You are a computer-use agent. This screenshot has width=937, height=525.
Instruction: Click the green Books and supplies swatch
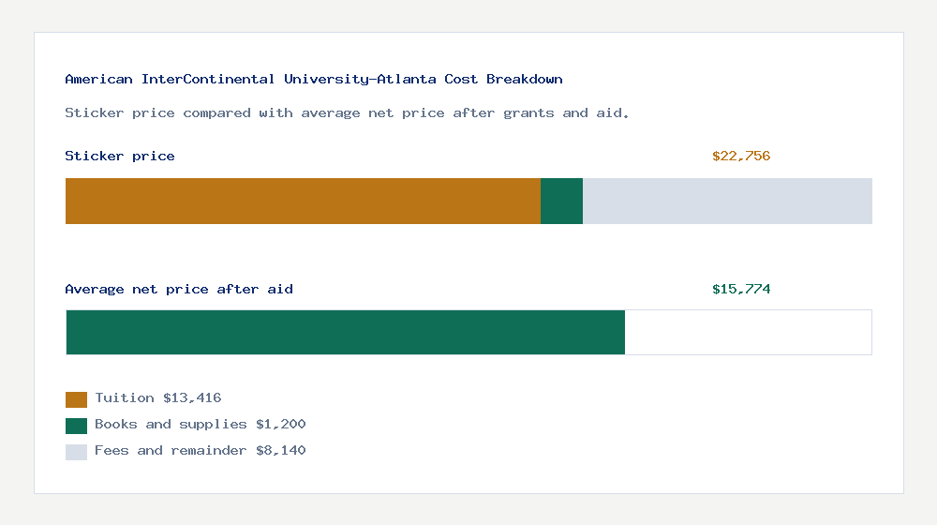point(76,426)
